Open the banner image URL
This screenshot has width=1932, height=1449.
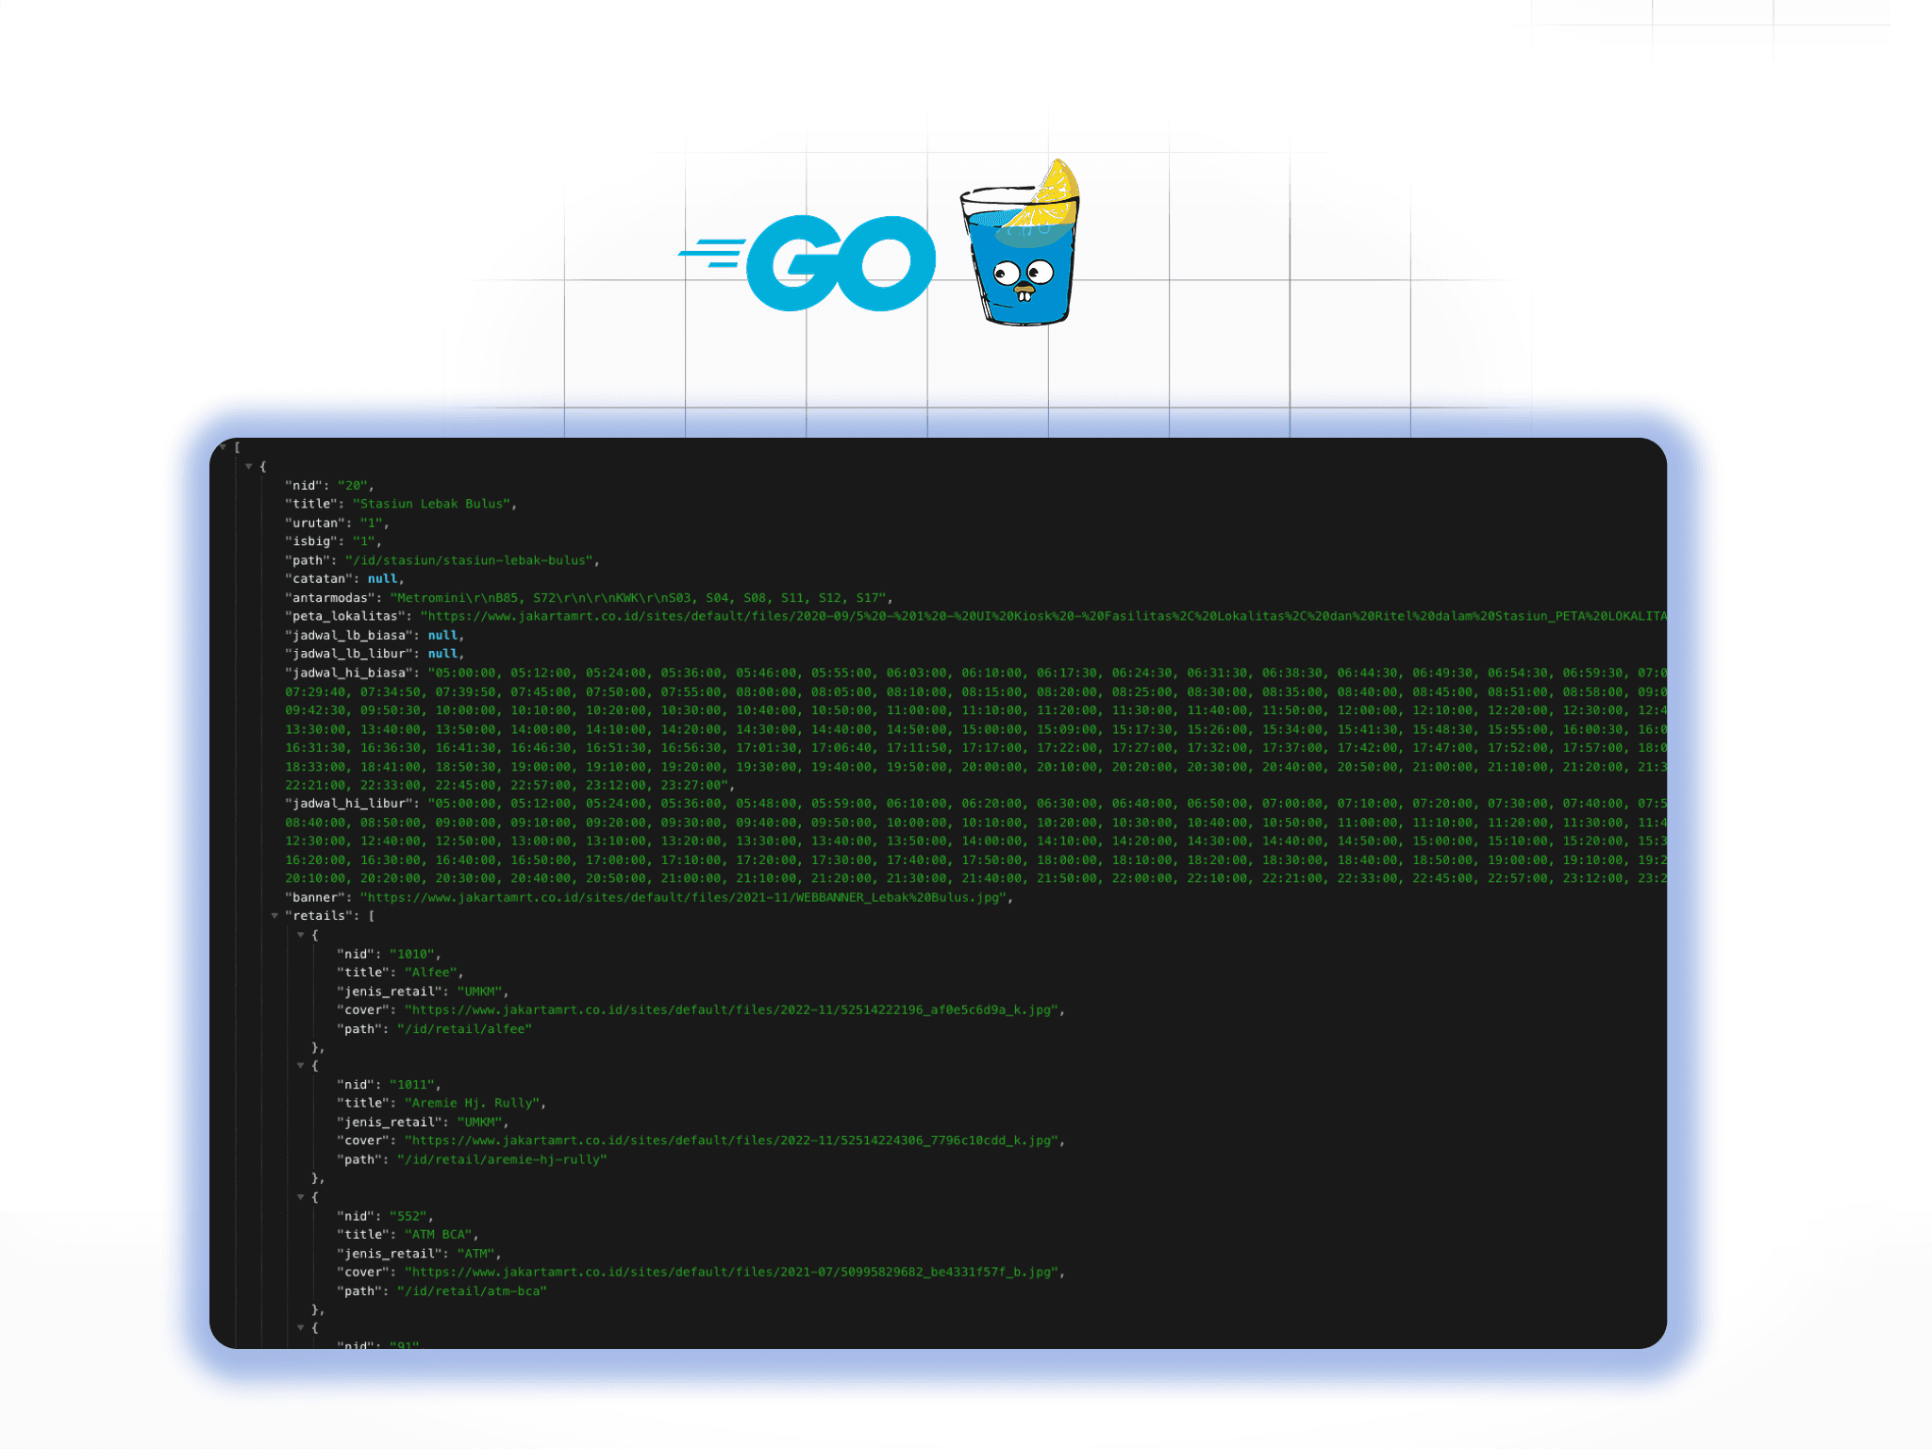coord(684,897)
